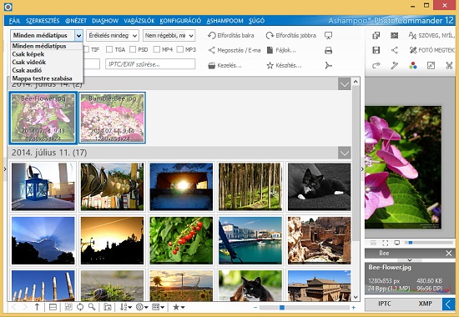
Task: Click the share icon in right toolbar
Action: point(394,50)
